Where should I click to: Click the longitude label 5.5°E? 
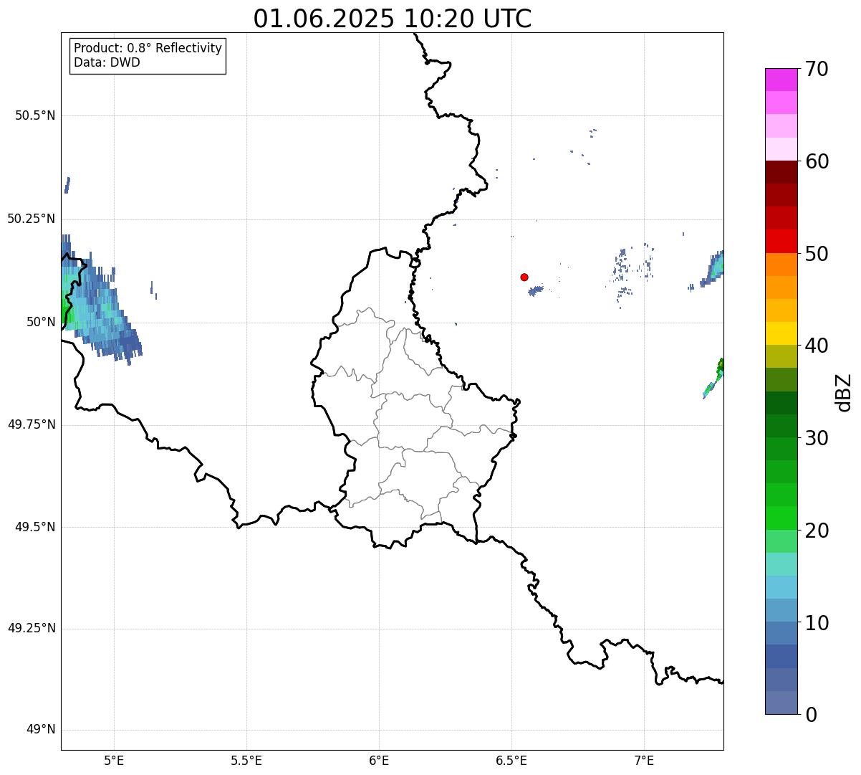click(246, 760)
